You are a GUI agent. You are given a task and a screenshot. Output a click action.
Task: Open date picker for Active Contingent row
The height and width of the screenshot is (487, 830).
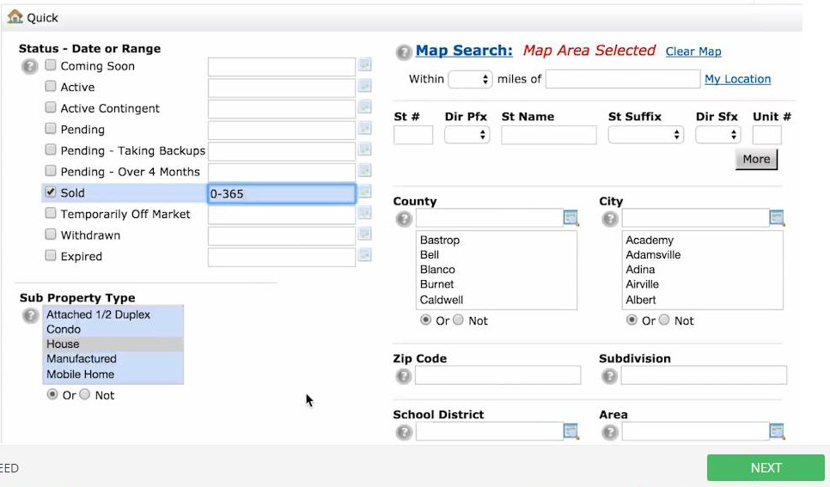364,107
